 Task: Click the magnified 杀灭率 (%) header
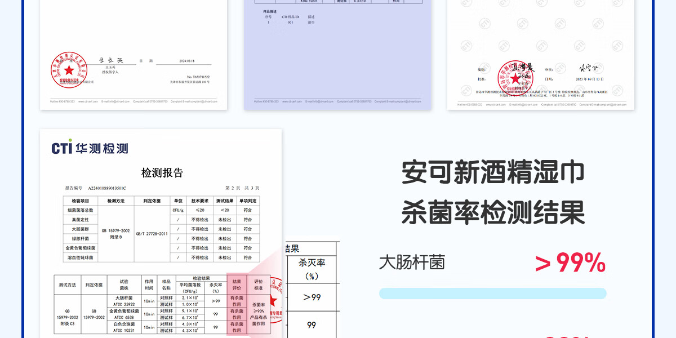312,269
